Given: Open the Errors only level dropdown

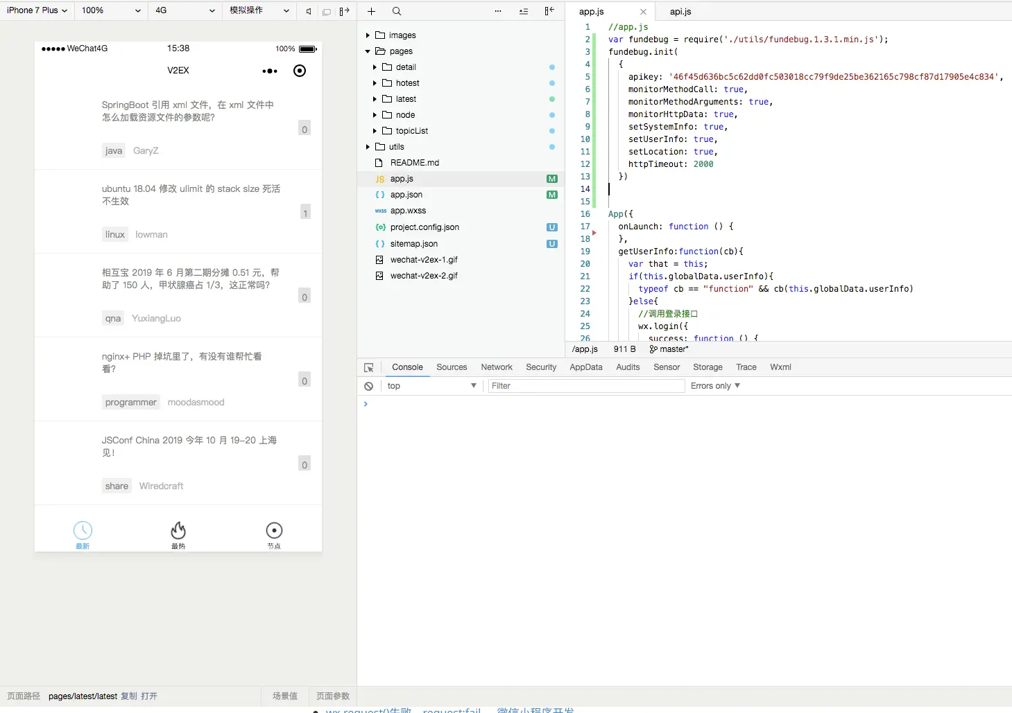Looking at the screenshot, I should 715,386.
